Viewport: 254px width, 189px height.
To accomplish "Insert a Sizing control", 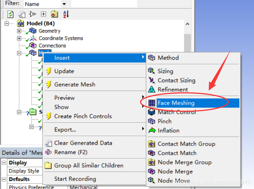I will click(193, 71).
